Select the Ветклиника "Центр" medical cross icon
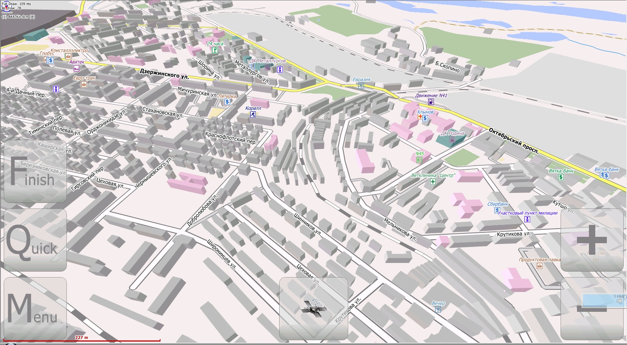This screenshot has width=627, height=345. 433,182
